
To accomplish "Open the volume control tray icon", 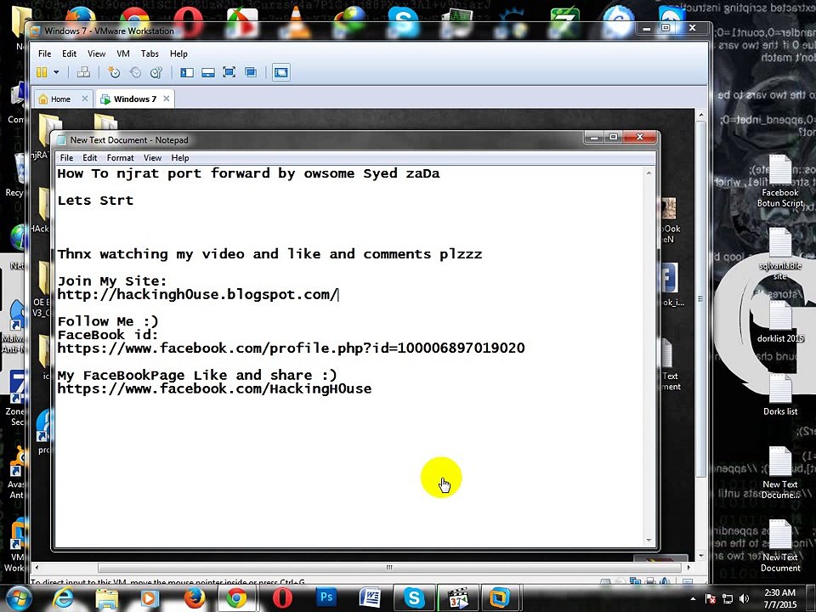I will 745,599.
